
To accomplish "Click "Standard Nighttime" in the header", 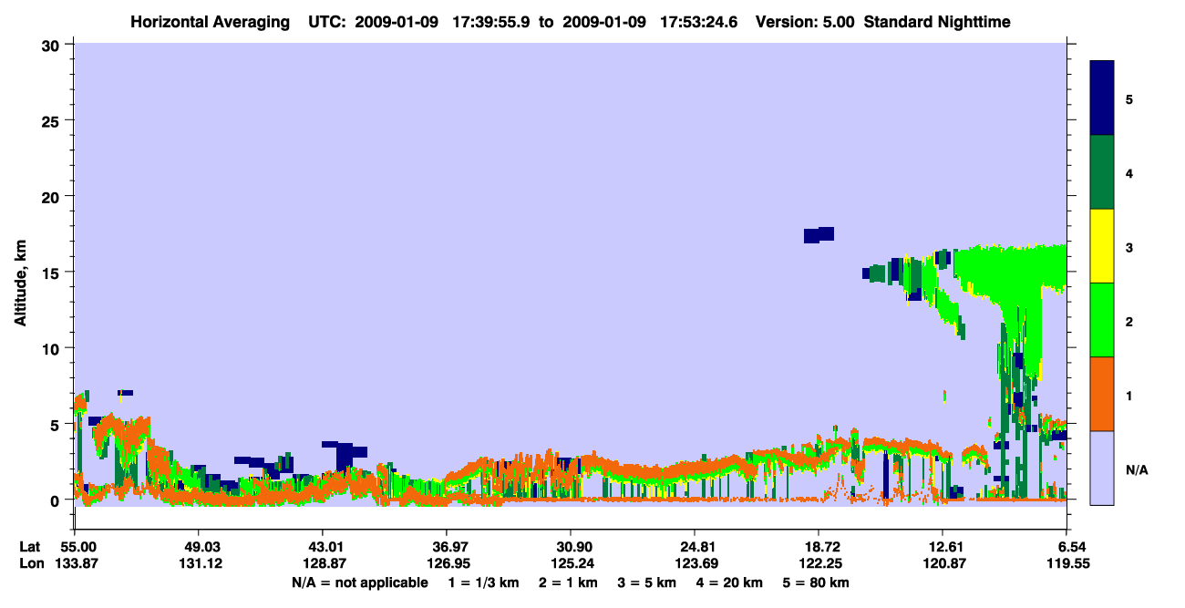I will tap(936, 21).
